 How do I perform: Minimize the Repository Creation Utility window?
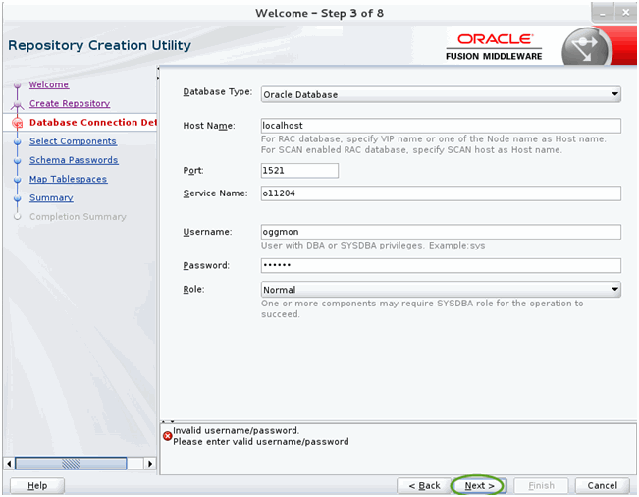603,13
